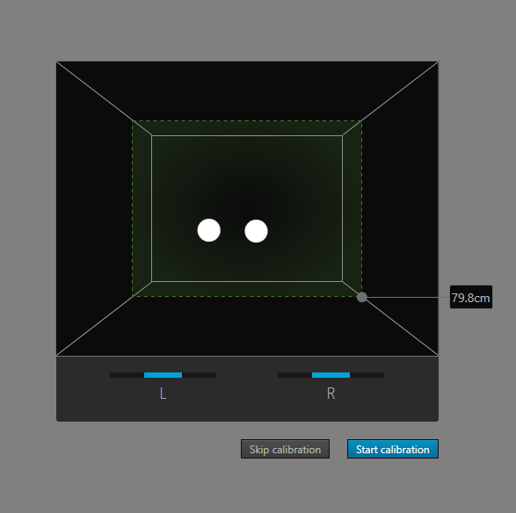Click the 79.8cm distance label

point(471,297)
